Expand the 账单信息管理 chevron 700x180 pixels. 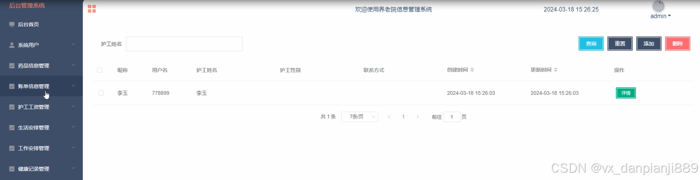[x=73, y=86]
